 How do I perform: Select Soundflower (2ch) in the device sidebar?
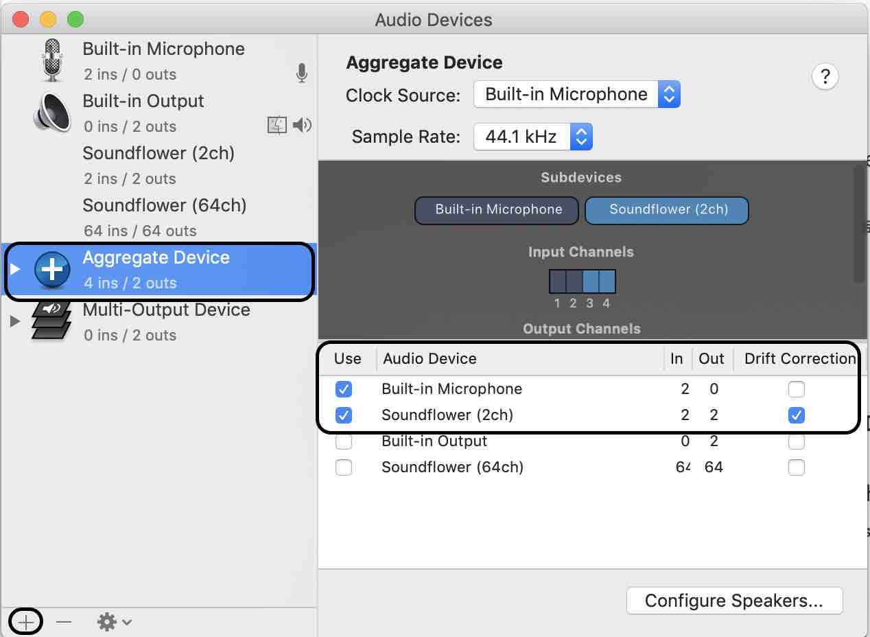click(159, 165)
